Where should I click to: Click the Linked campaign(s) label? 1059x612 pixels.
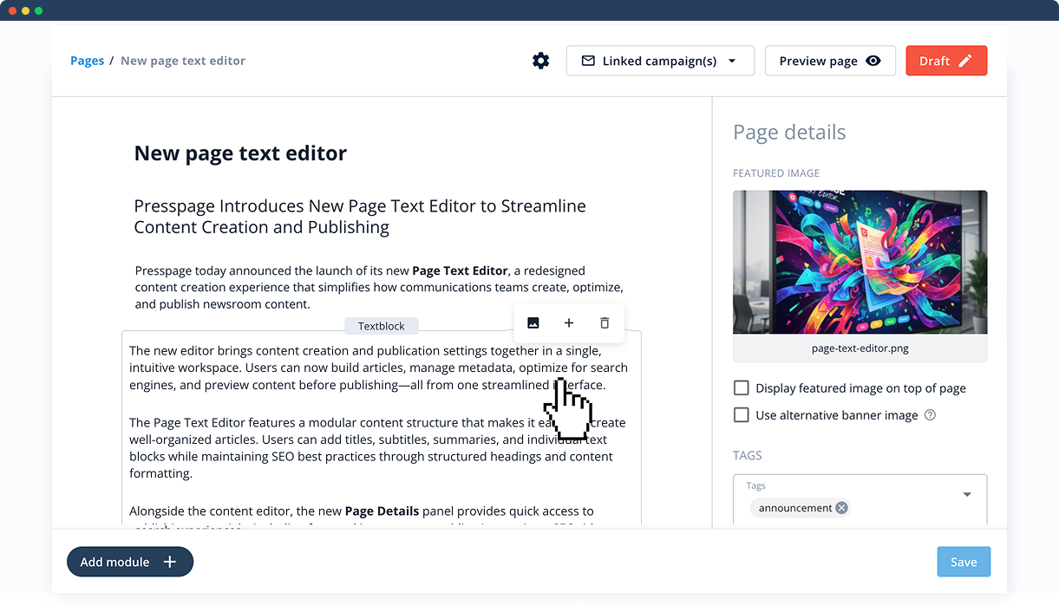tap(659, 61)
